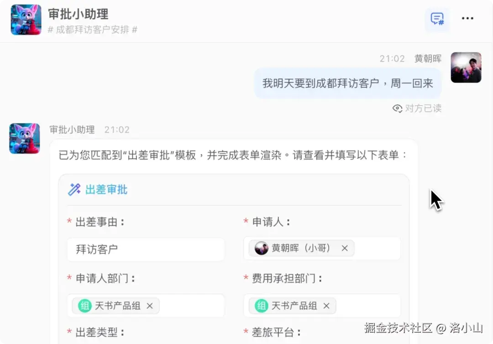Viewport: 493px width, 344px height.
Task: Click the assistant avatar beside its message
Action: (25, 138)
